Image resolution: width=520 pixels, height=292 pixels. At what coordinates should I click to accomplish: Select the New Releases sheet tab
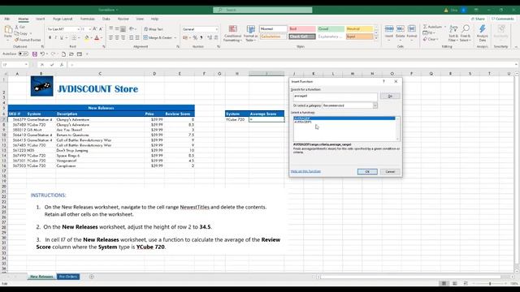(x=41, y=277)
